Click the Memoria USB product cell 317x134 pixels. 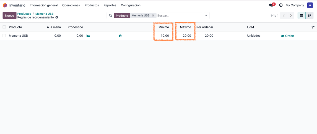19,36
